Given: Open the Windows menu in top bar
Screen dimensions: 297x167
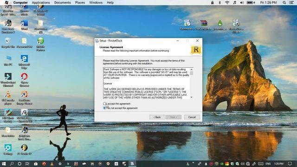Looking at the screenshot, I should pyautogui.click(x=96, y=3).
